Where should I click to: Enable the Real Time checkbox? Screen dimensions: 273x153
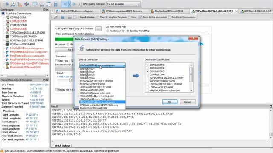pyautogui.click(x=56, y=61)
